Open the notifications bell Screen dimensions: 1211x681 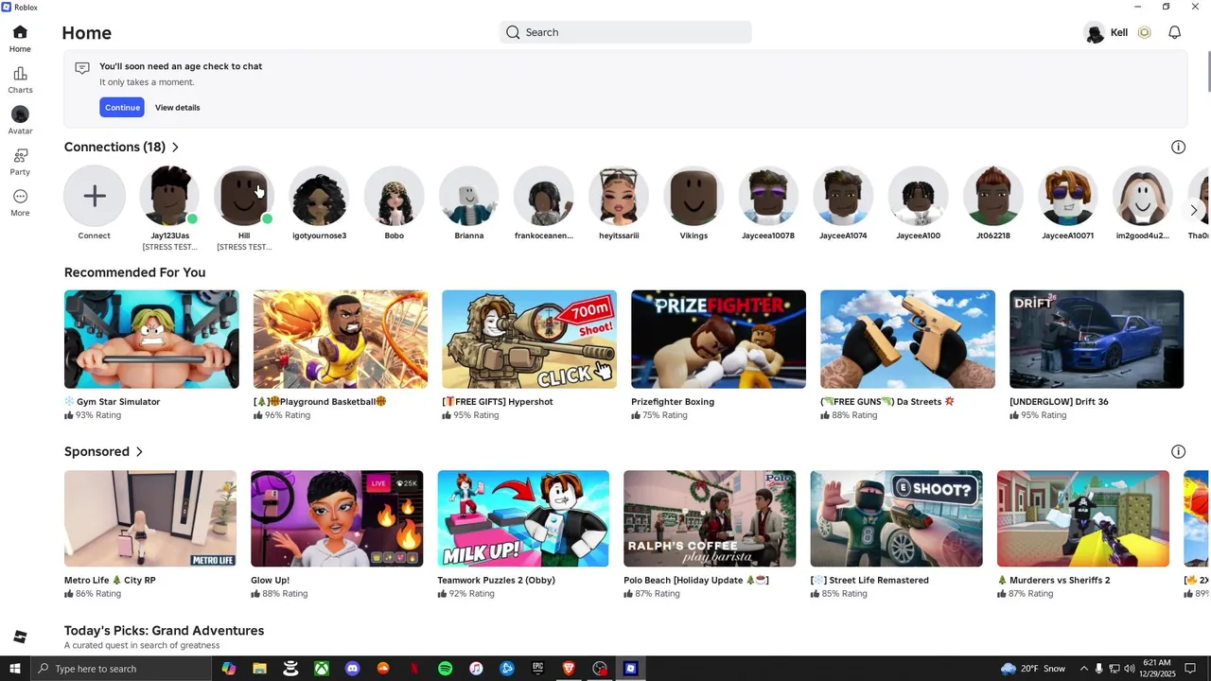tap(1174, 32)
